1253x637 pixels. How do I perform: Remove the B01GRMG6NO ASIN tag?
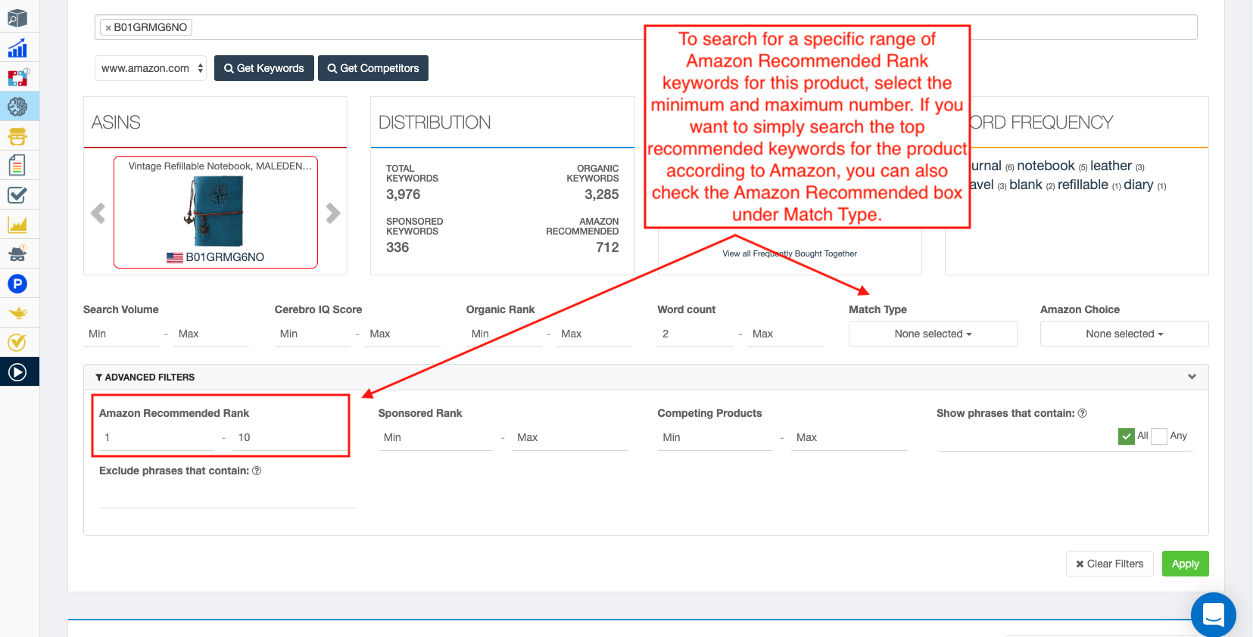point(108,28)
